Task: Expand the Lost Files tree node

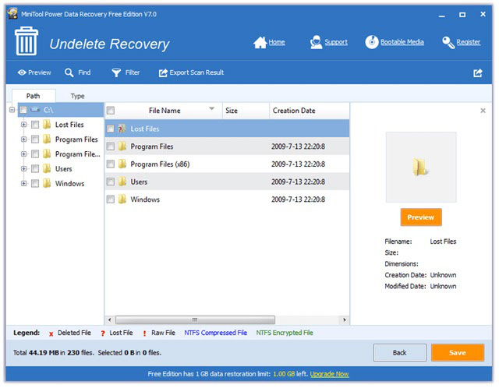Action: (24, 125)
